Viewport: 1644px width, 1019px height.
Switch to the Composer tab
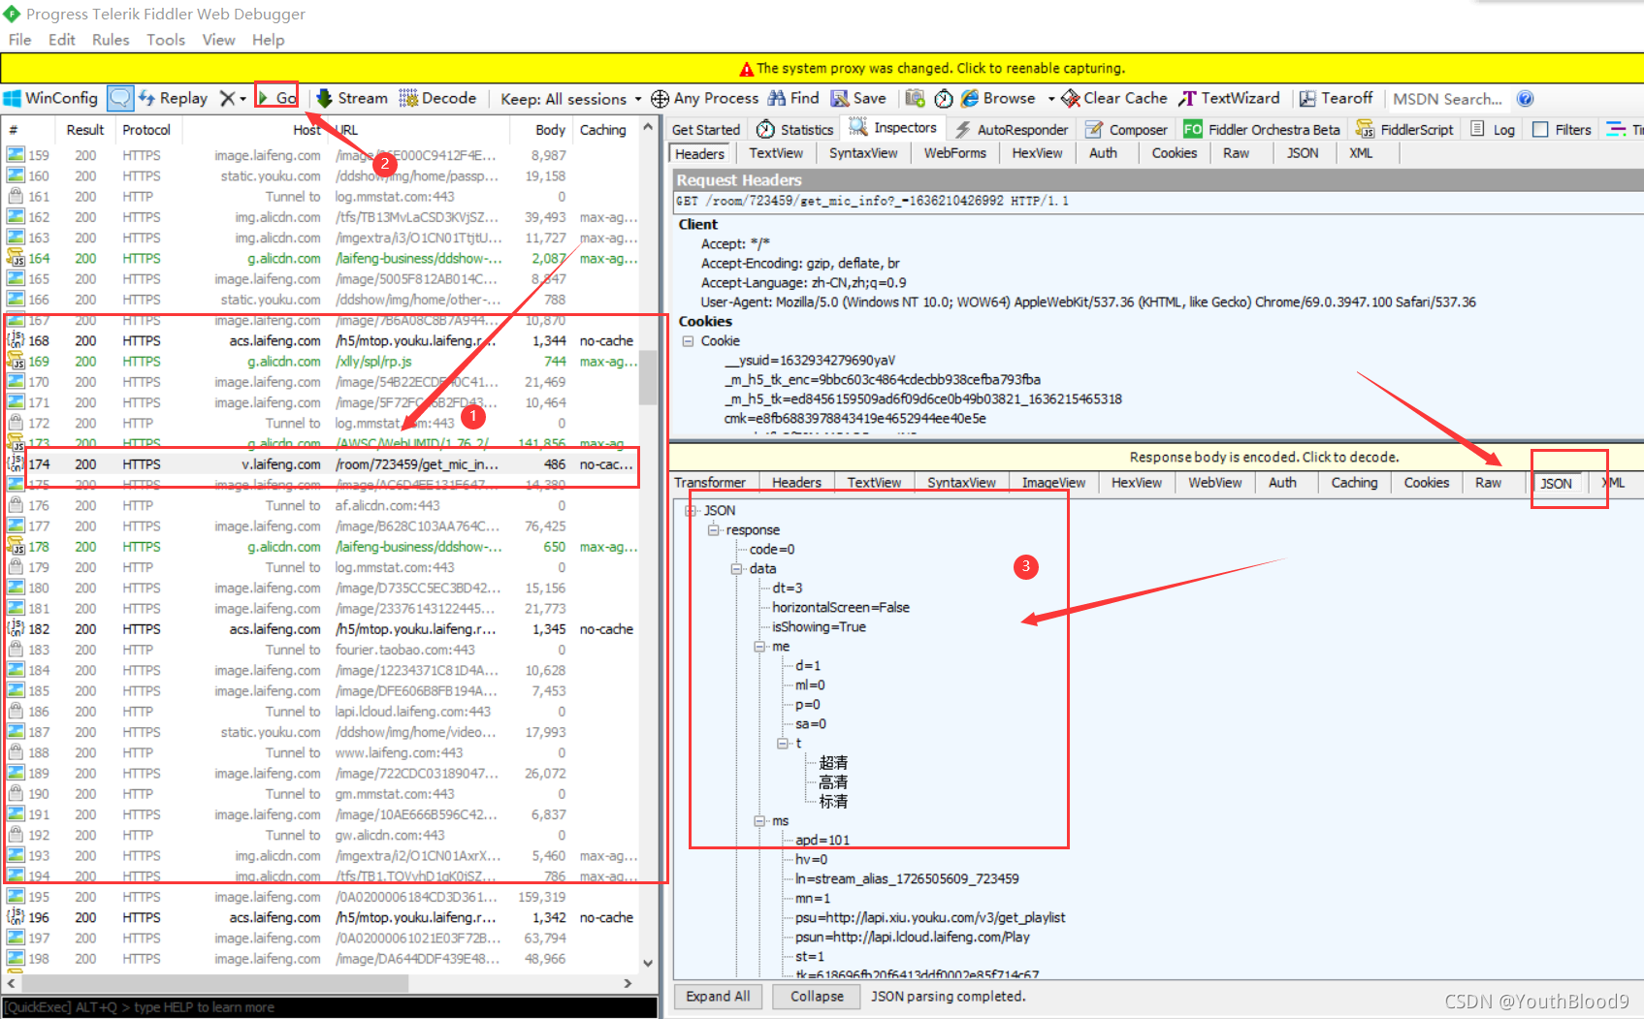[x=1126, y=130]
